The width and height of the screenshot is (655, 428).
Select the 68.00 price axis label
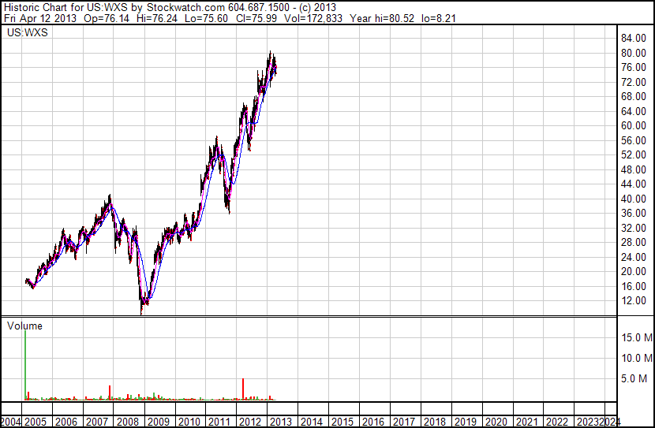[634, 96]
